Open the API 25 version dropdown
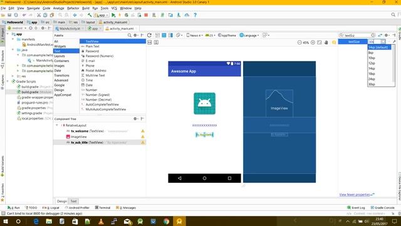The image size is (401, 226). [x=211, y=35]
